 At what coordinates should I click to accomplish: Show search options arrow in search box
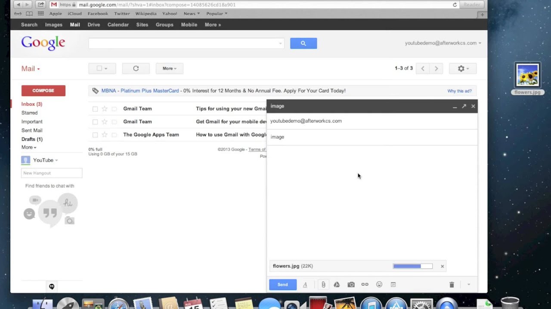(x=280, y=43)
